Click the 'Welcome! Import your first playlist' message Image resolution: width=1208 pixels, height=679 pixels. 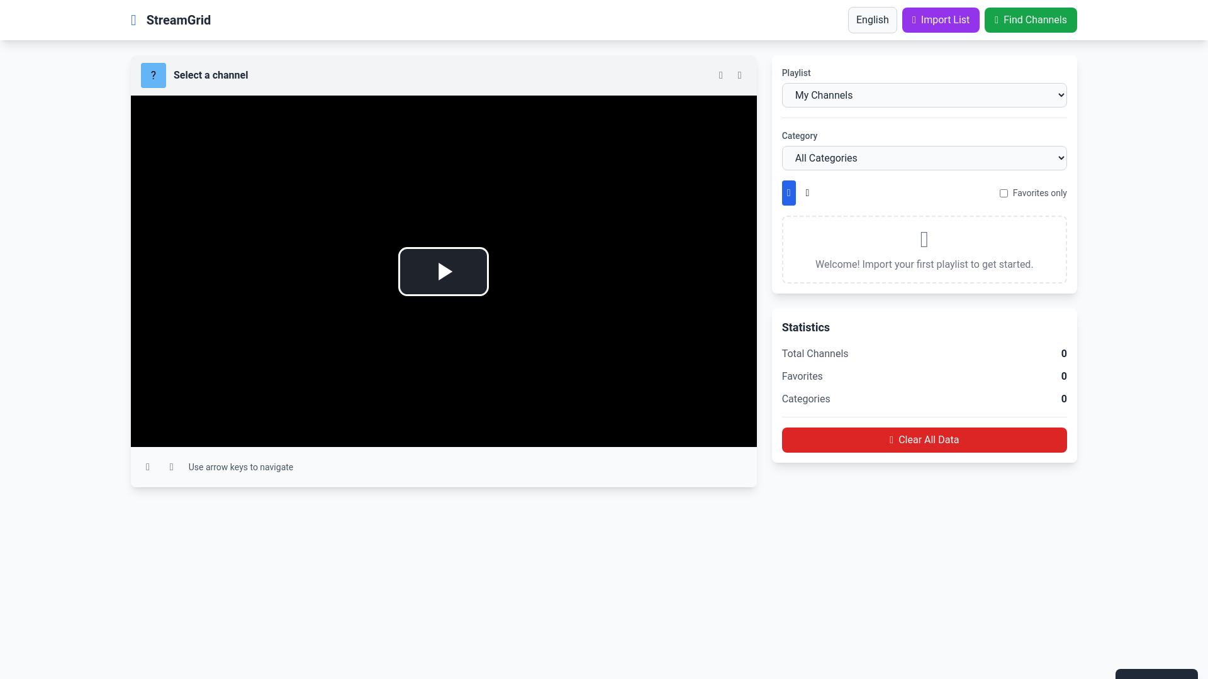(x=924, y=265)
